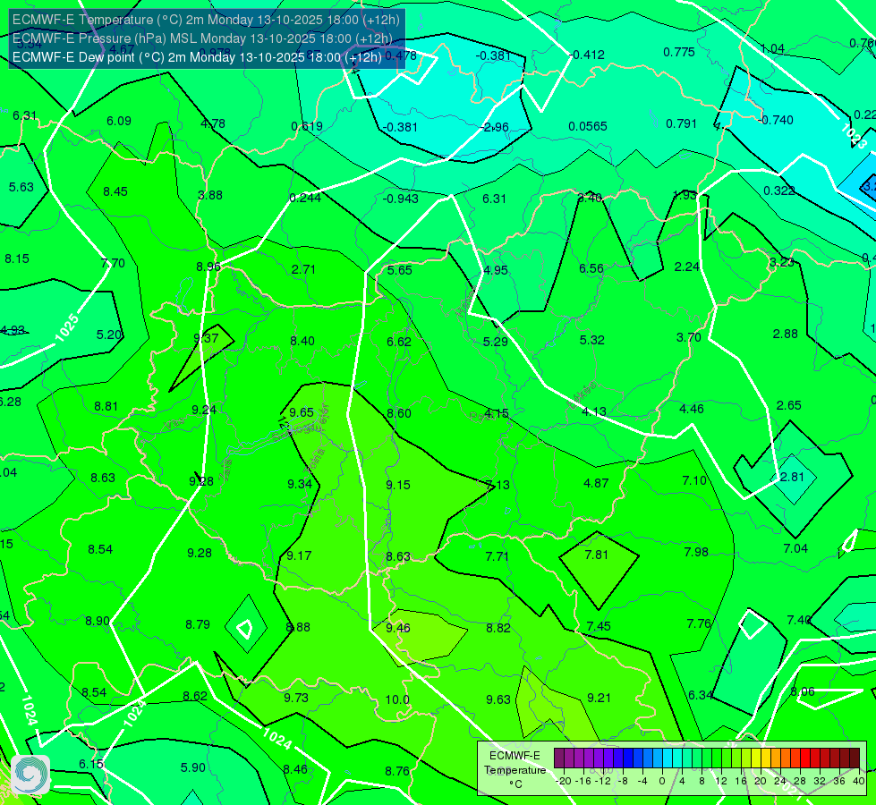876x805 pixels.
Task: Click the 9.37 dew point value
Action: (206, 338)
